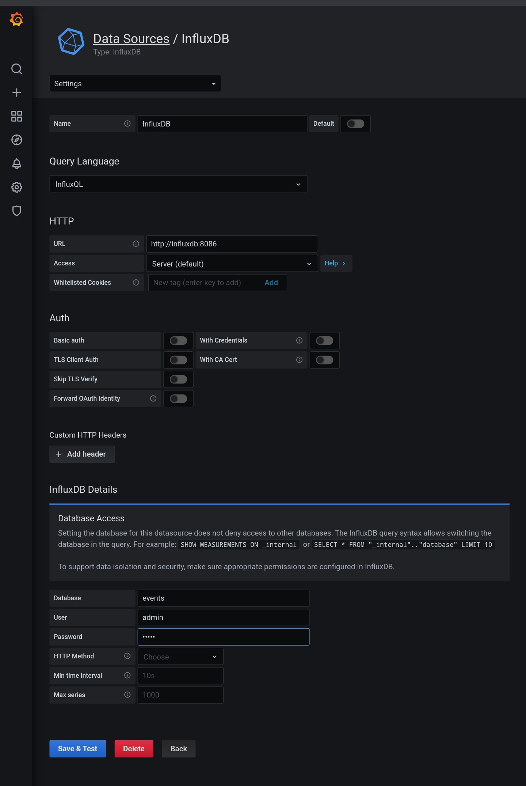Open the Server Admin shield icon
The image size is (526, 786).
pyautogui.click(x=16, y=211)
